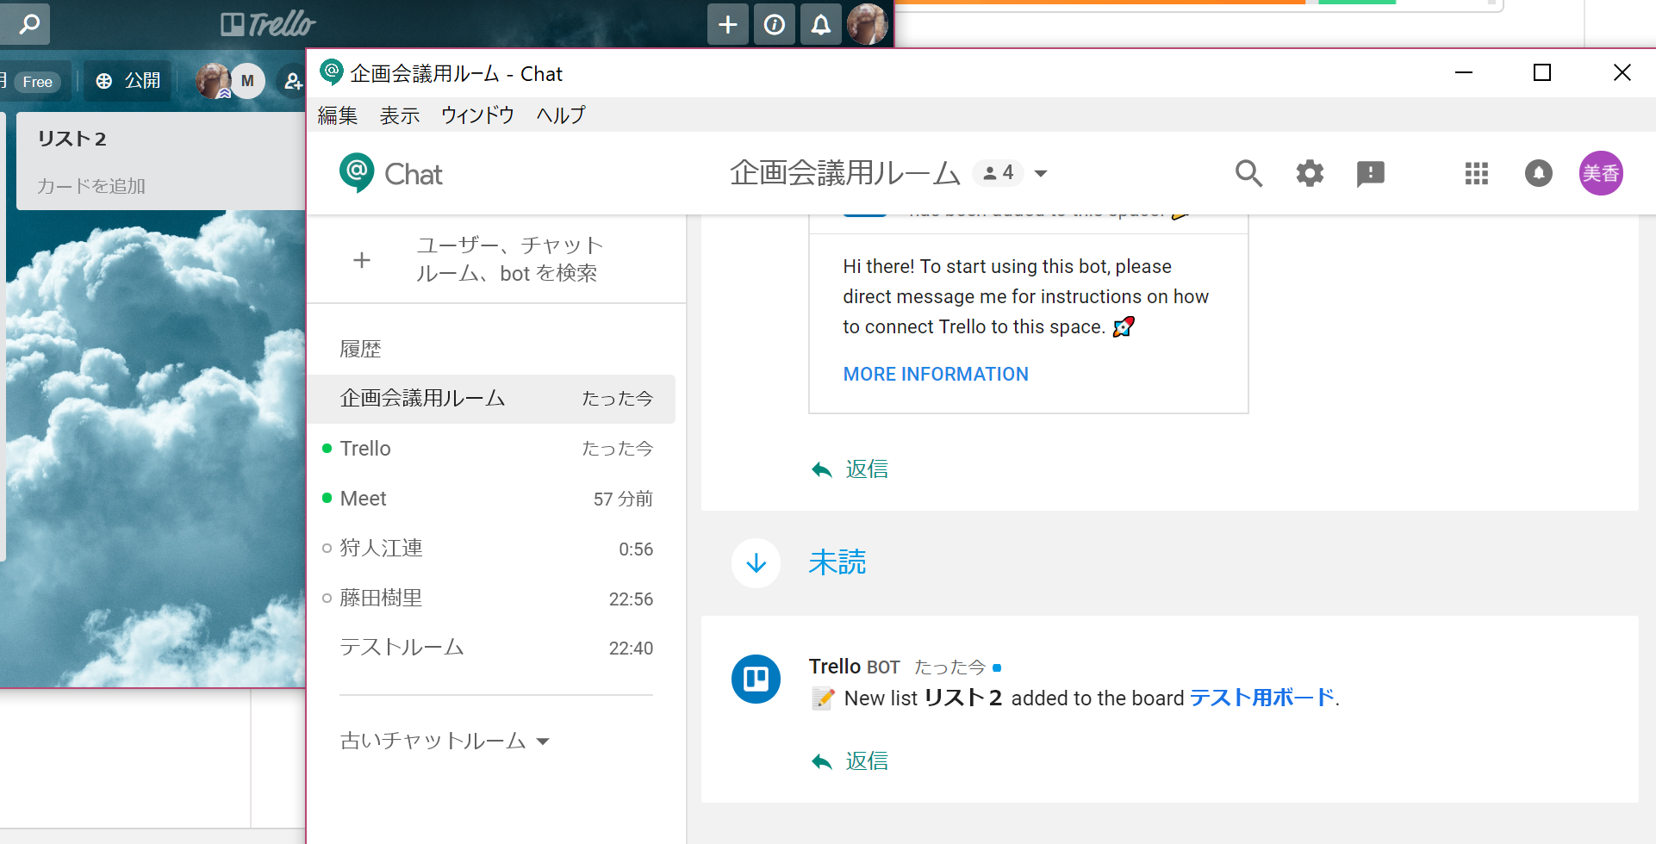Click the Trello search magnifier

pyautogui.click(x=28, y=25)
